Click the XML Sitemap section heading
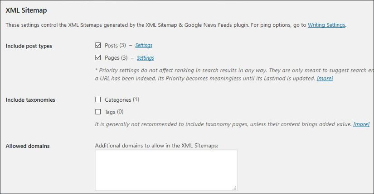The image size is (374, 194). (26, 10)
